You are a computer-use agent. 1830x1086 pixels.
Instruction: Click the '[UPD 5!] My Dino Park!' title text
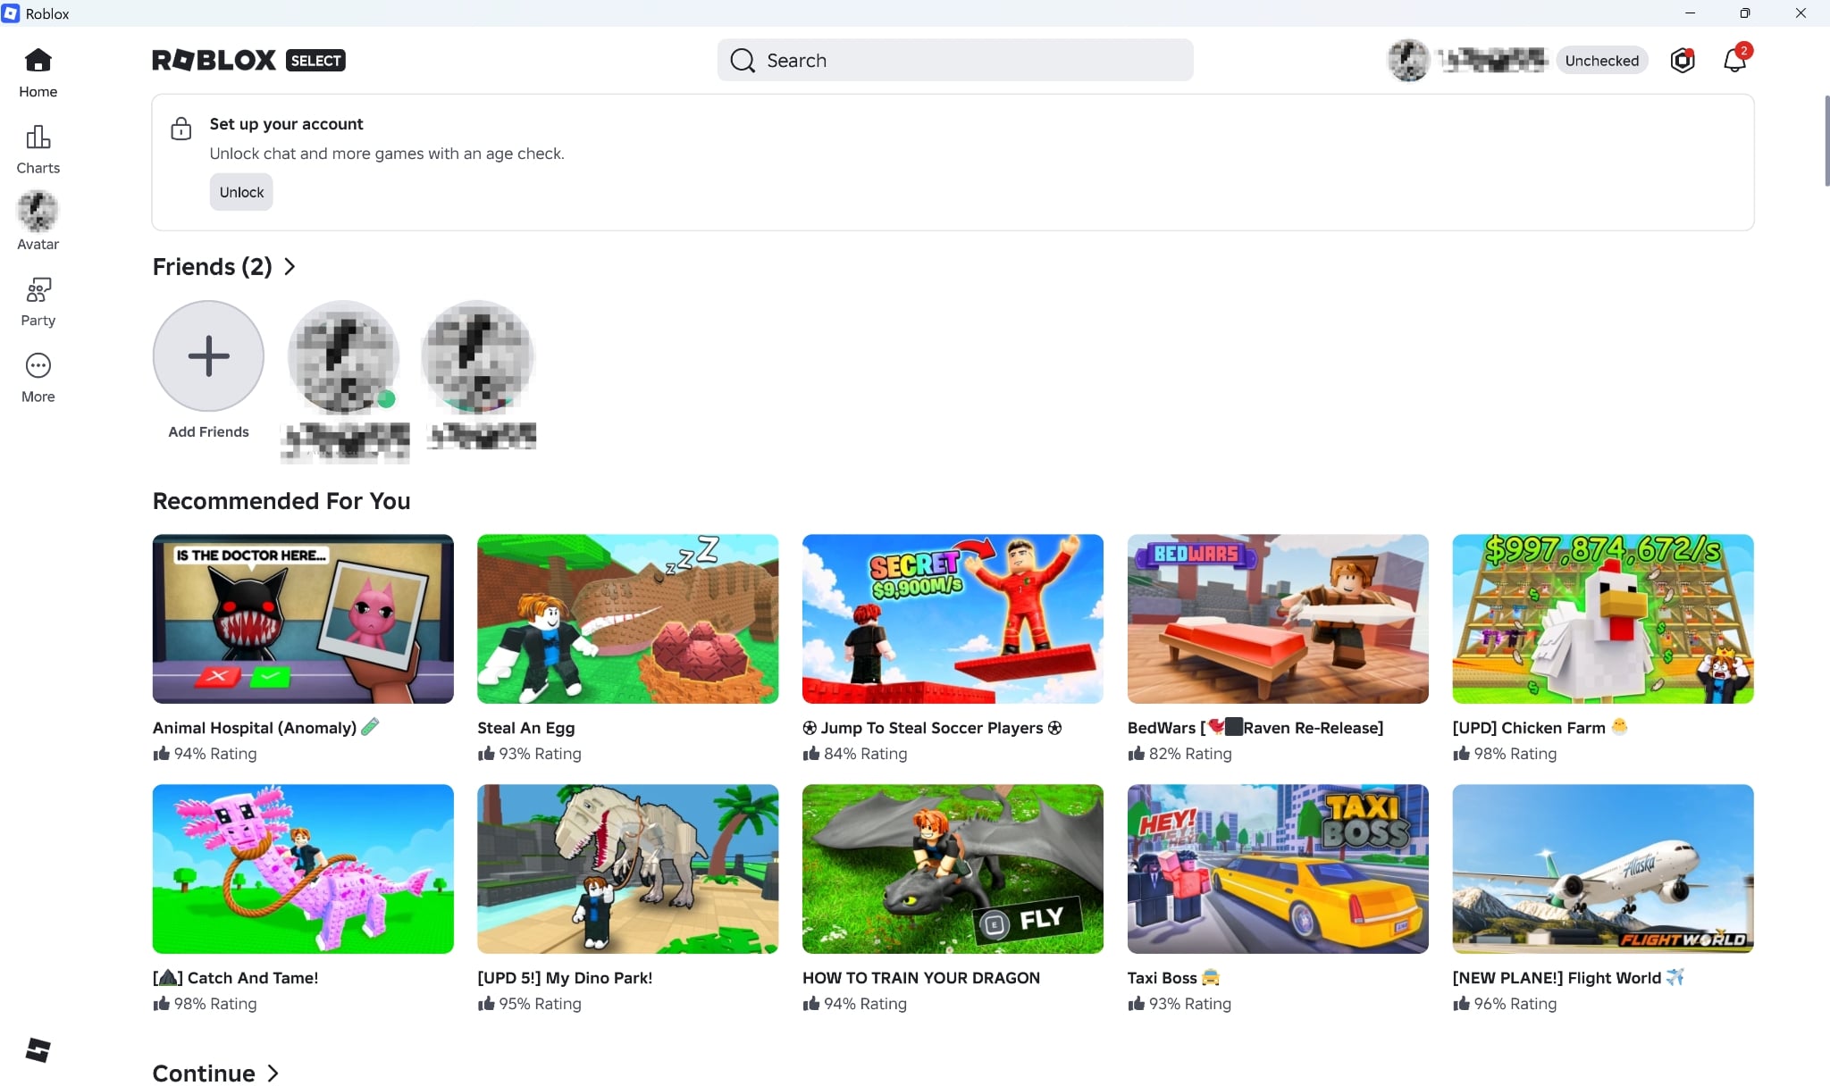point(565,978)
